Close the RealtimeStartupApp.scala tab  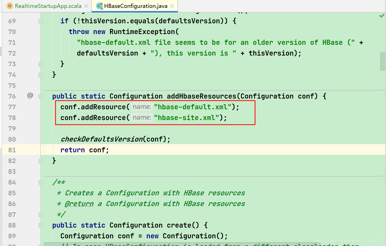pyautogui.click(x=86, y=6)
